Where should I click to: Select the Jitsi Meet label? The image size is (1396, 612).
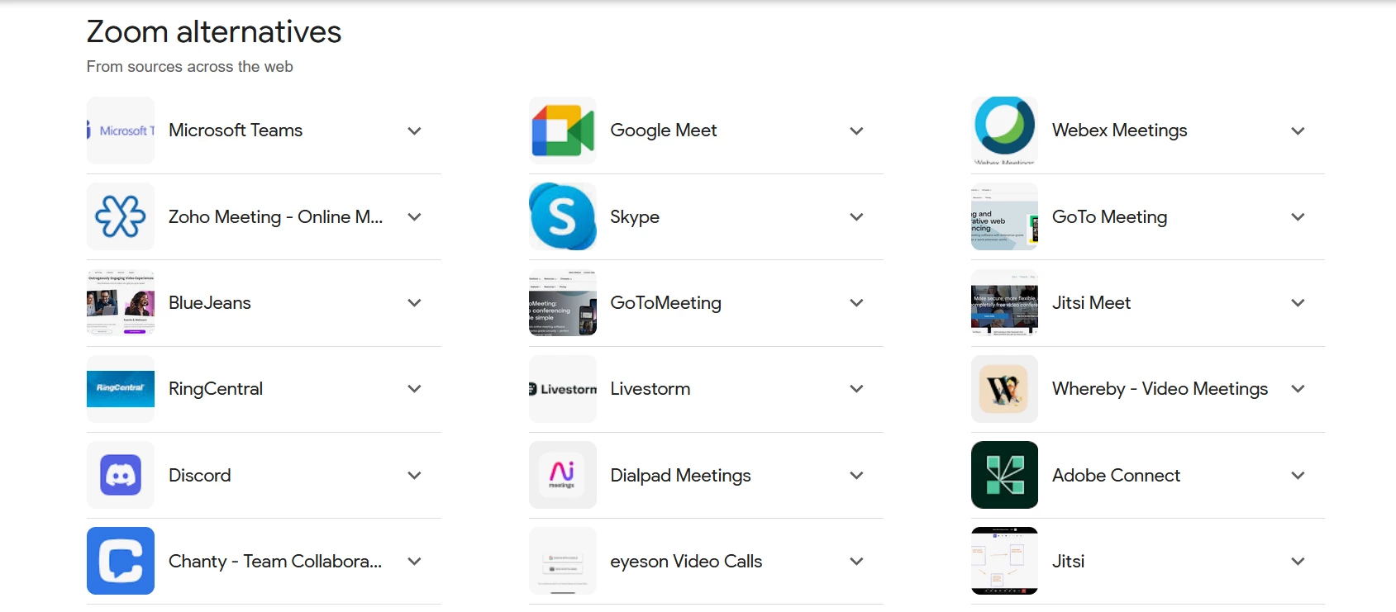tap(1091, 303)
